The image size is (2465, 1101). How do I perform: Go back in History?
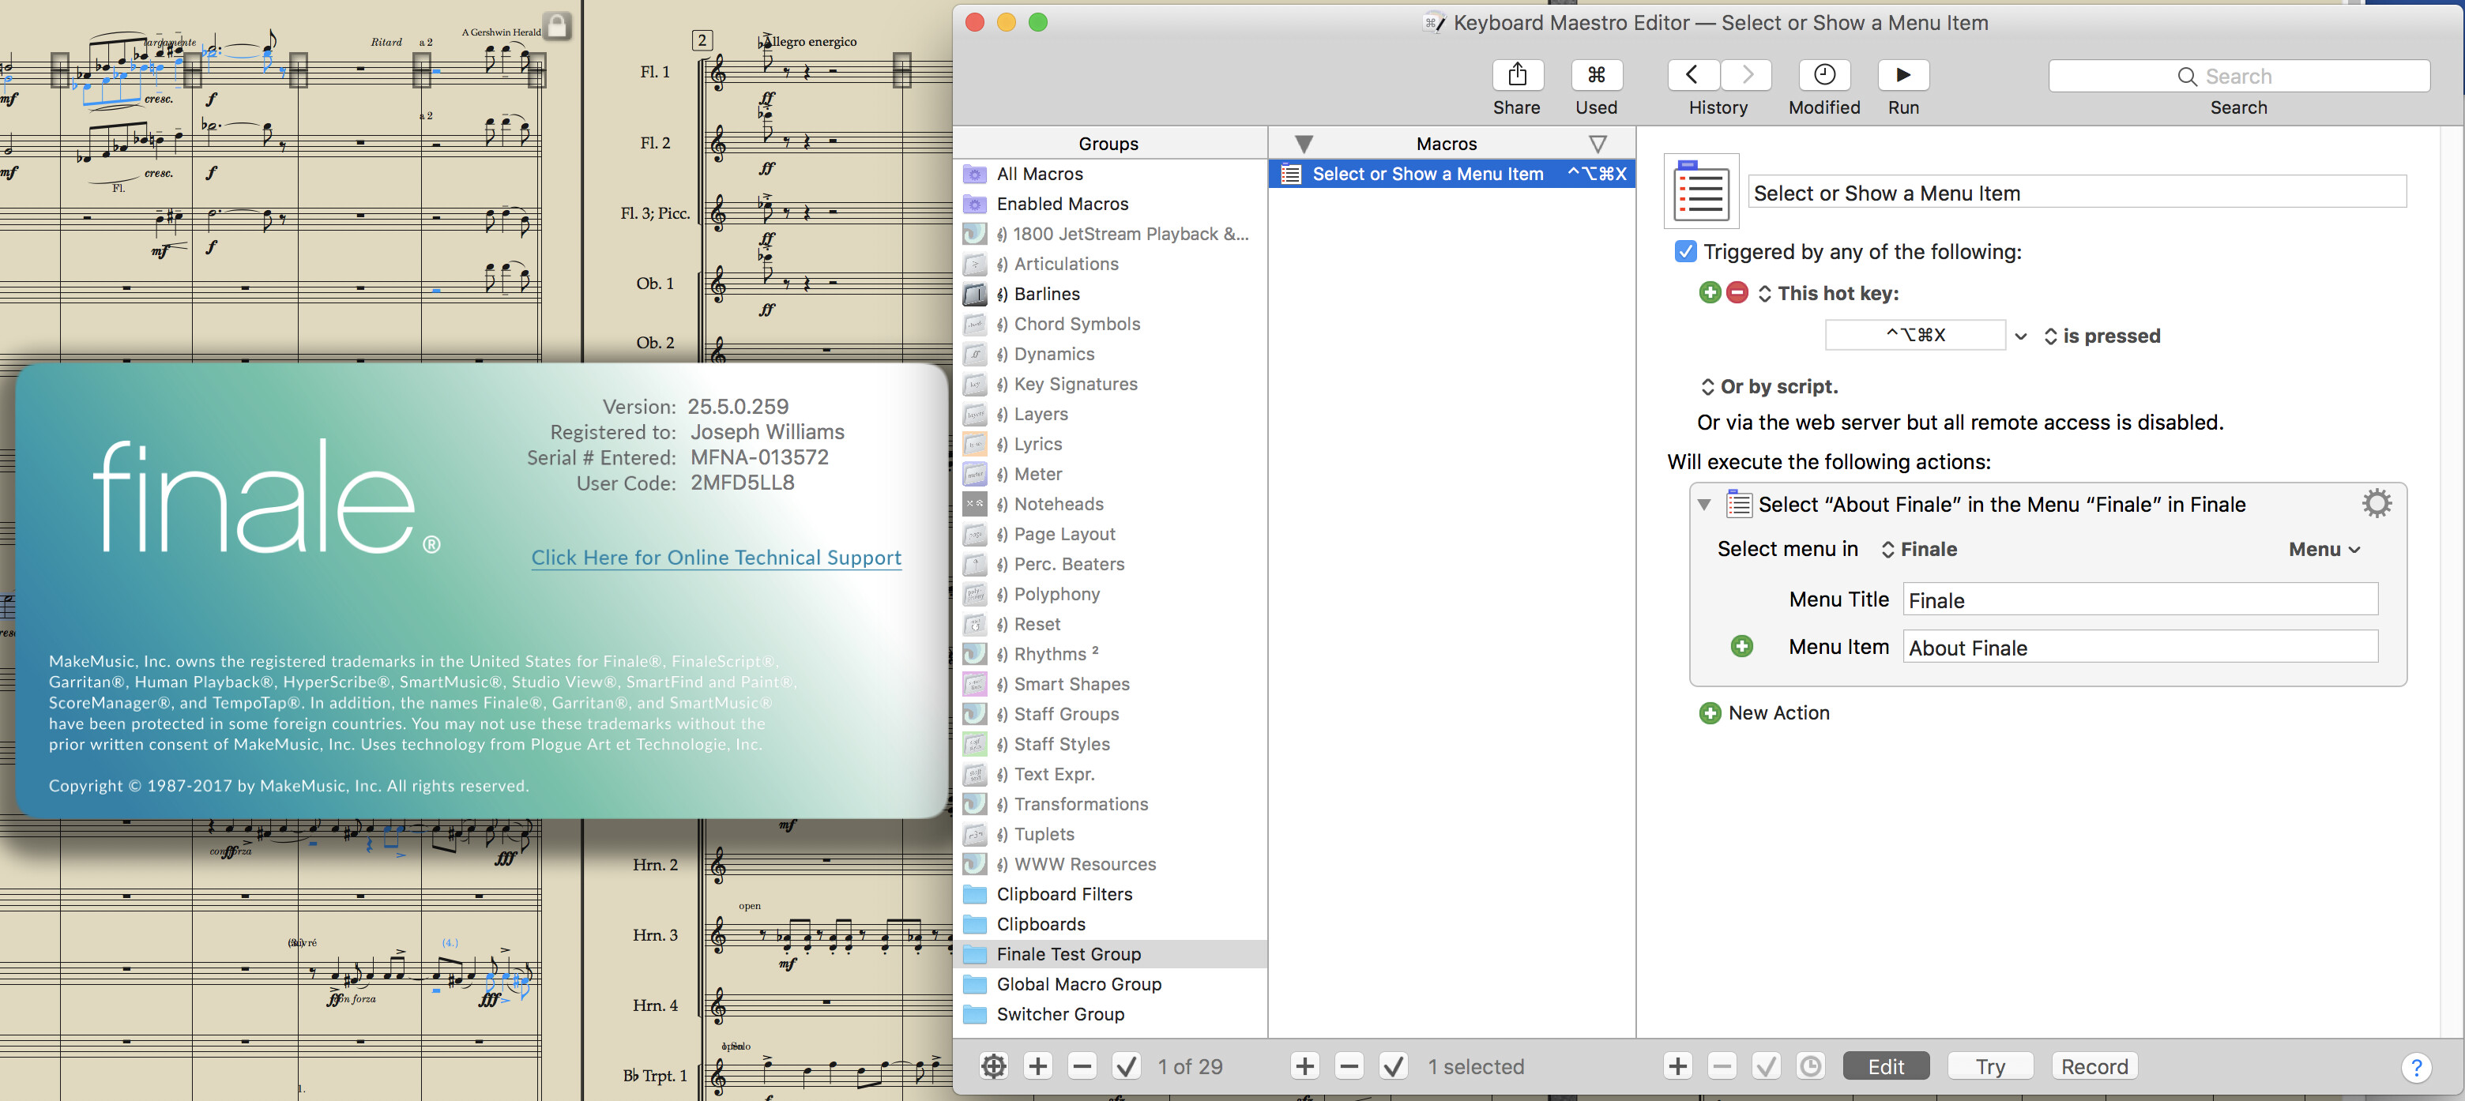(x=1693, y=74)
